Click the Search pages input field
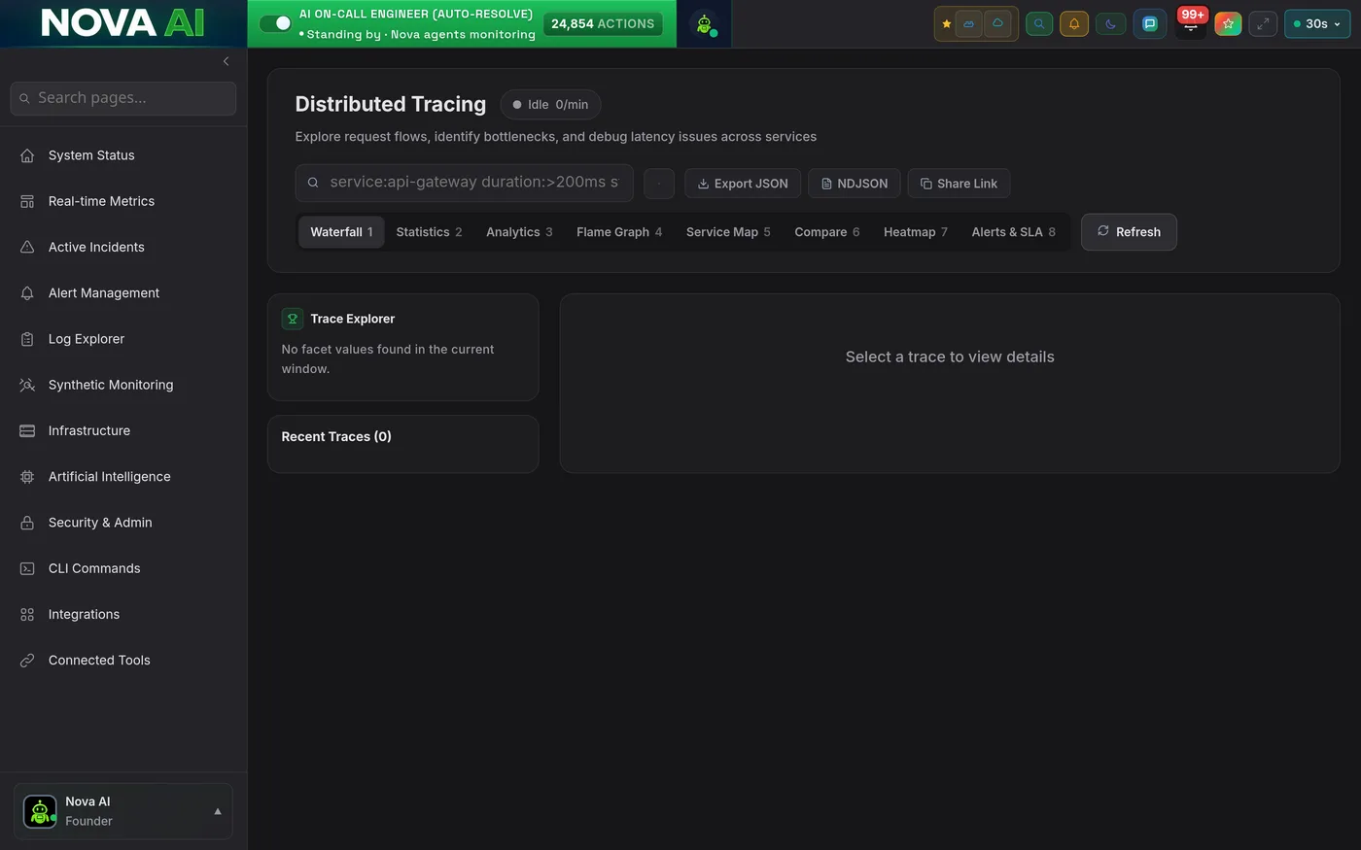Screen dimensions: 1361x850 (123, 98)
